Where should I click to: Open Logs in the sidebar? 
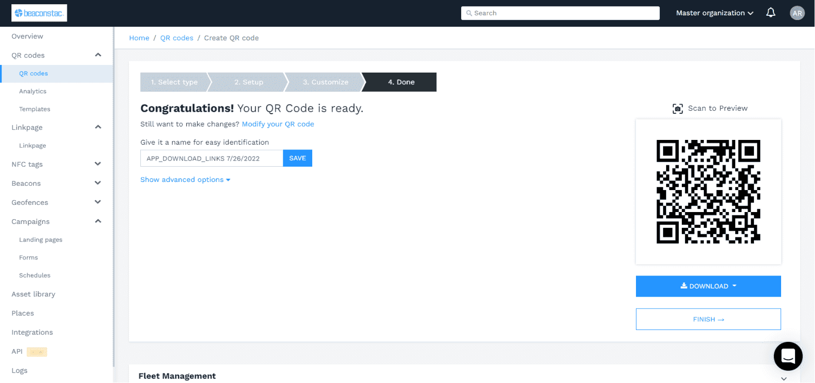(19, 371)
